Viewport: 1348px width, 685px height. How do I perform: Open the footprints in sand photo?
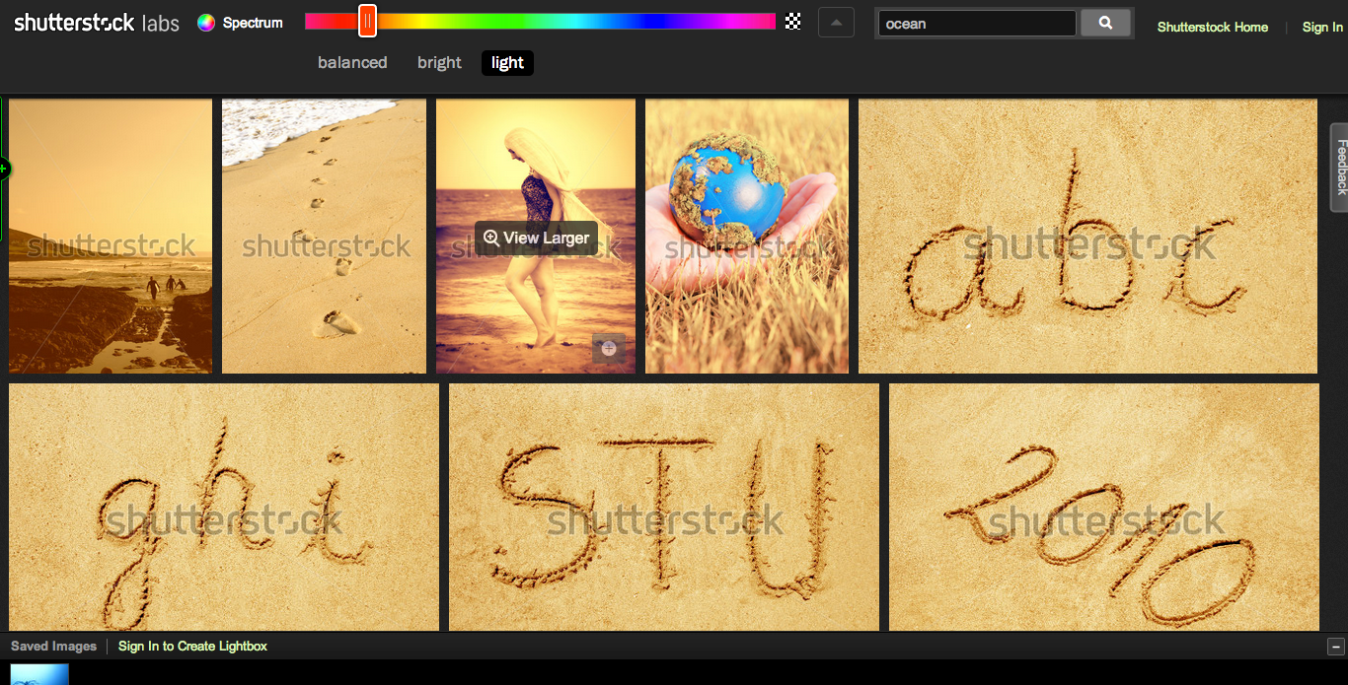[x=324, y=237]
